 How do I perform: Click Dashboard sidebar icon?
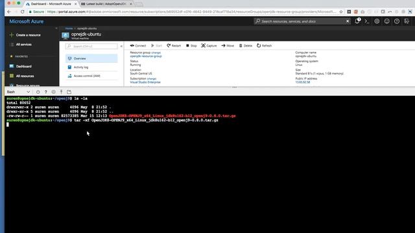[x=12, y=66]
